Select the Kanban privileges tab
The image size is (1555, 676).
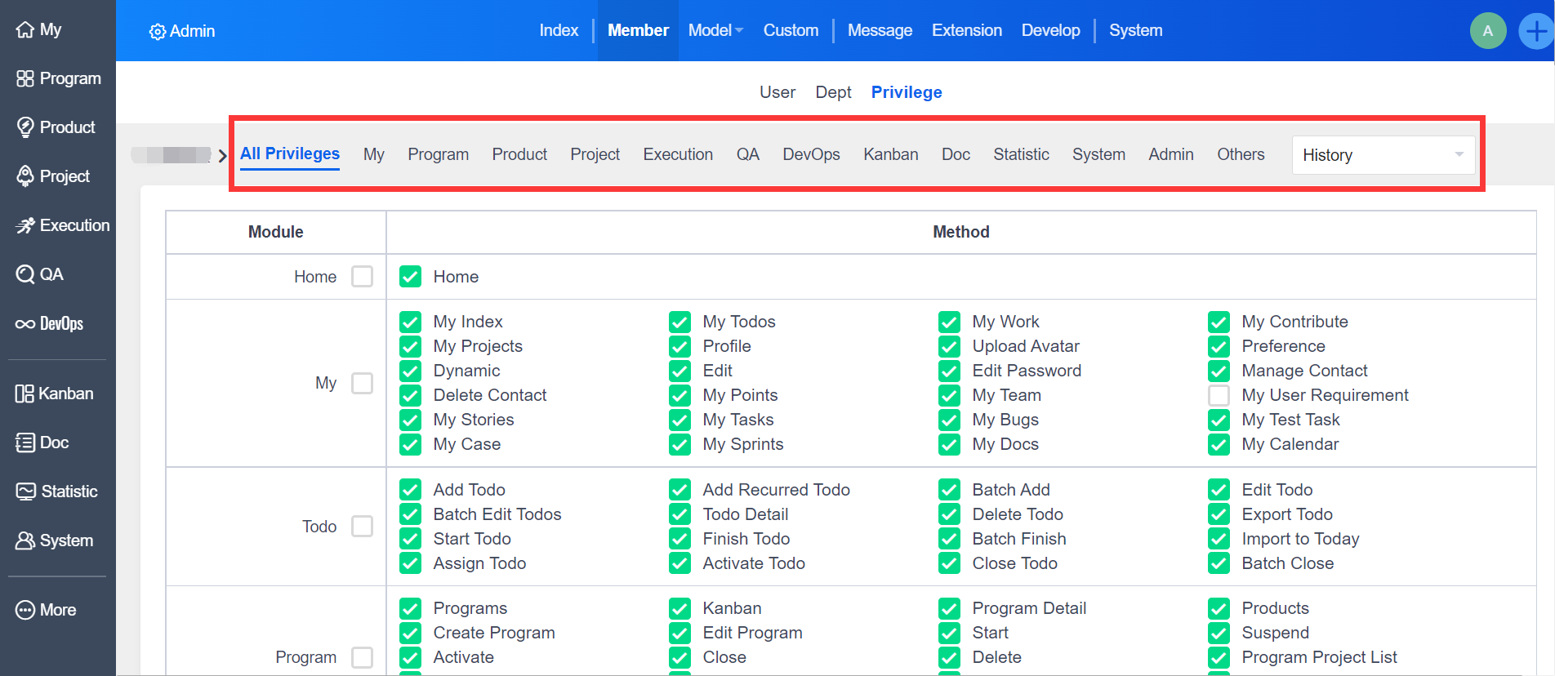click(890, 154)
